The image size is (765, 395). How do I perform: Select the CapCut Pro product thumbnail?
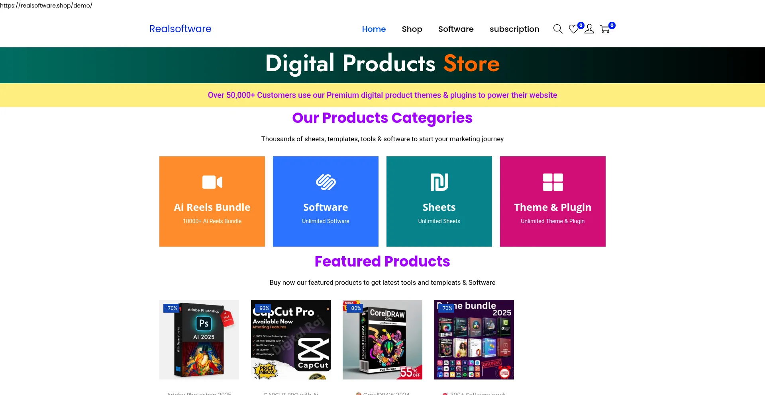click(x=291, y=340)
